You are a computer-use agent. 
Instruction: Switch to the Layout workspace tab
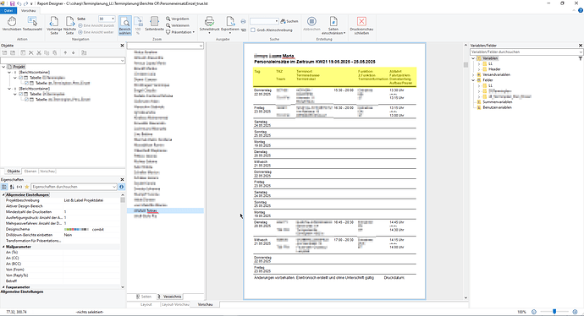coord(146,304)
